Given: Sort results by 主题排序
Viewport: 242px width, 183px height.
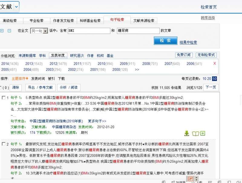Looking at the screenshot, I should click(x=20, y=79).
